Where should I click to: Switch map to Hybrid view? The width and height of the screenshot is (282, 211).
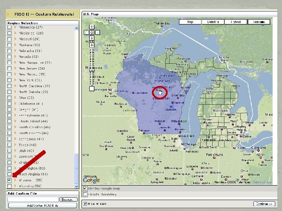(236, 22)
